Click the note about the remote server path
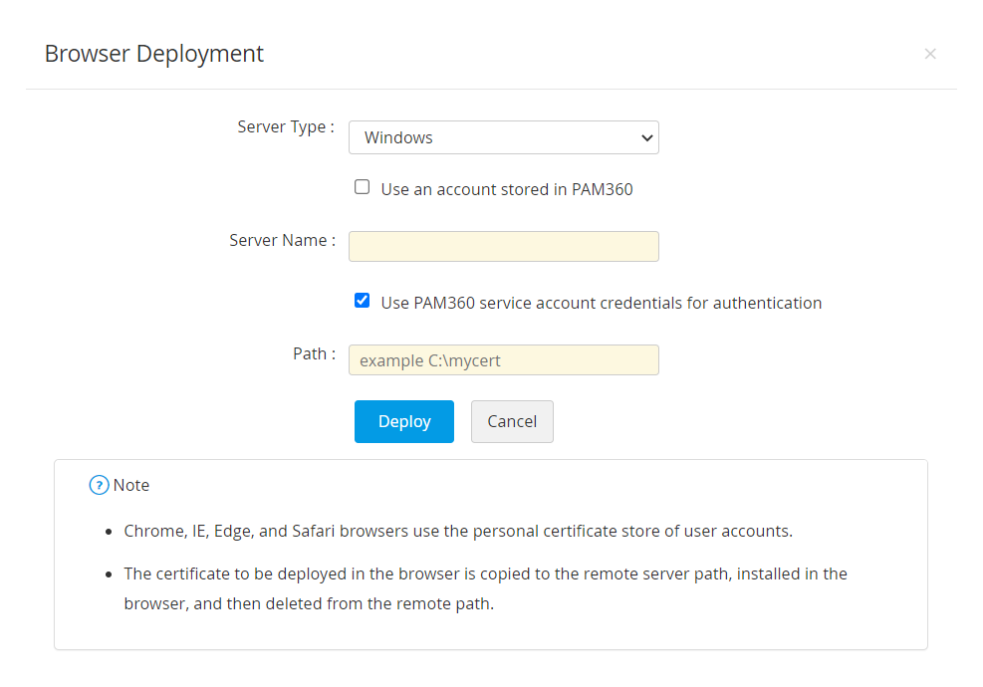The image size is (983, 687). pyautogui.click(x=485, y=587)
